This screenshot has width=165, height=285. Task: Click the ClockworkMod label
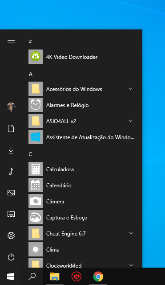(64, 265)
